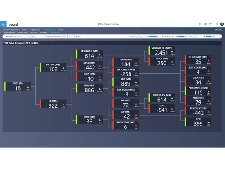Screen dimensions: 225x169
Task: Select the Value Creation sub-tab
Action: click(x=55, y=32)
